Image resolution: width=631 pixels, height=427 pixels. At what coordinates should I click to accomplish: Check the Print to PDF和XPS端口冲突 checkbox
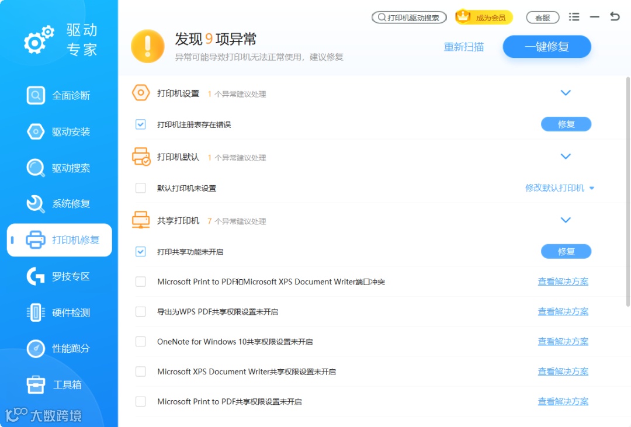pos(140,282)
